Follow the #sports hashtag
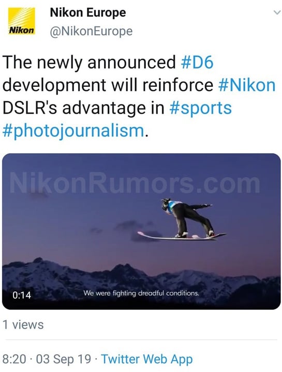The width and height of the screenshot is (282, 372). [x=201, y=108]
